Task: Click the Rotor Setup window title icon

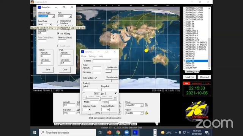Action: [39, 7]
